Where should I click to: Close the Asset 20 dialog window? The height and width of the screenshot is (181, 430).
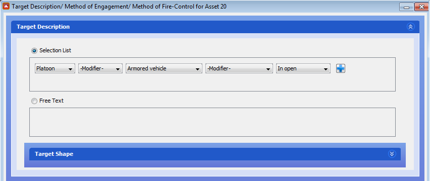coord(421,7)
